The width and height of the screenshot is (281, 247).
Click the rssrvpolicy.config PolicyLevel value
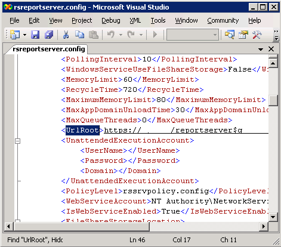166,191
